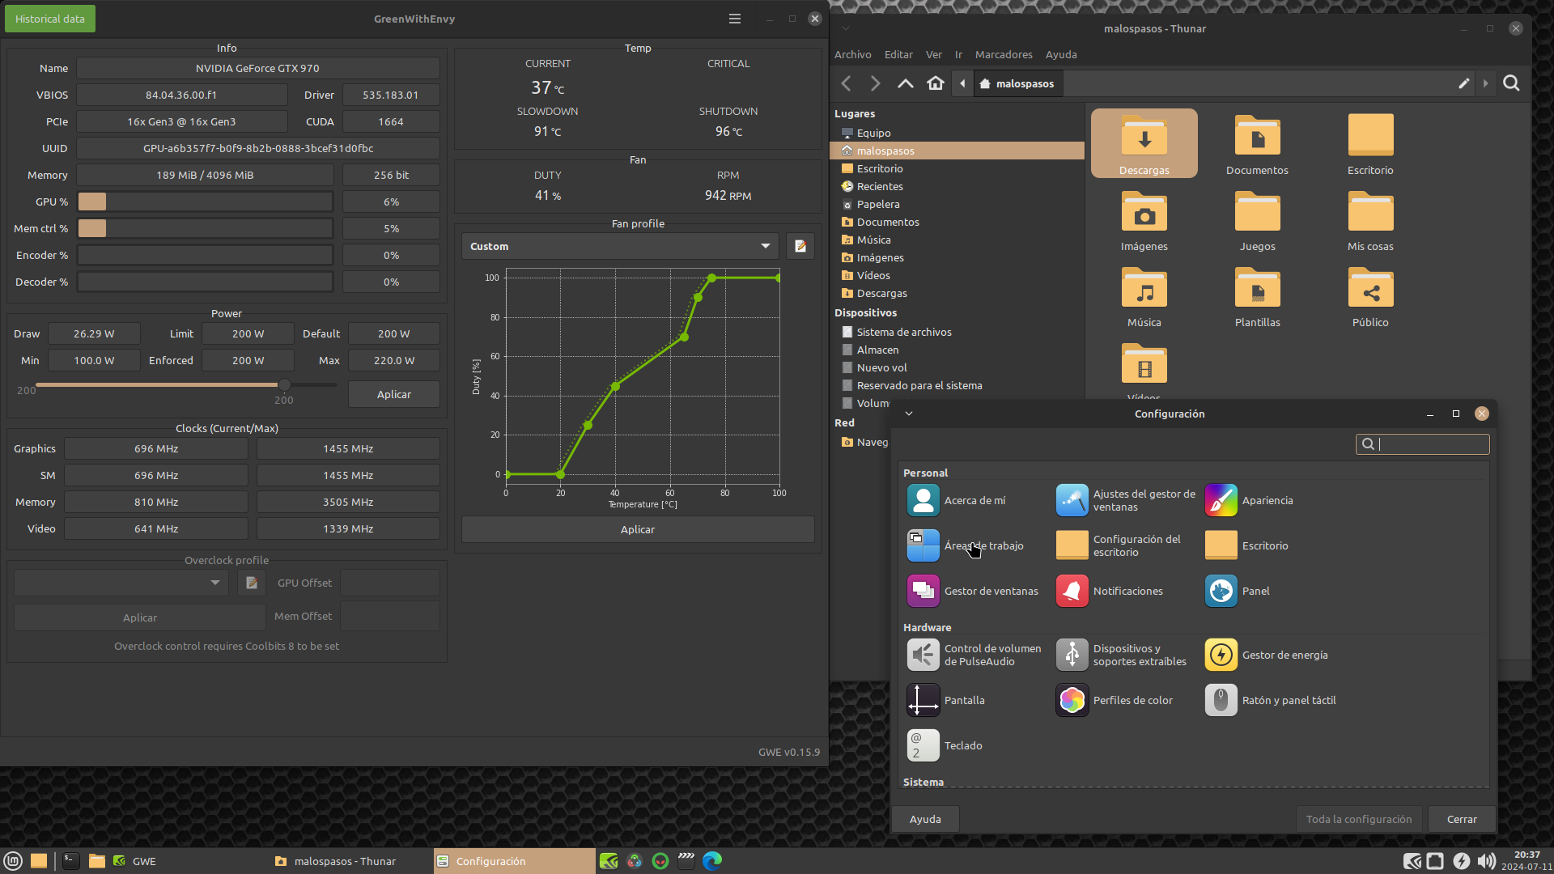Open GreenWithEnvy hamburger menu

(x=734, y=19)
